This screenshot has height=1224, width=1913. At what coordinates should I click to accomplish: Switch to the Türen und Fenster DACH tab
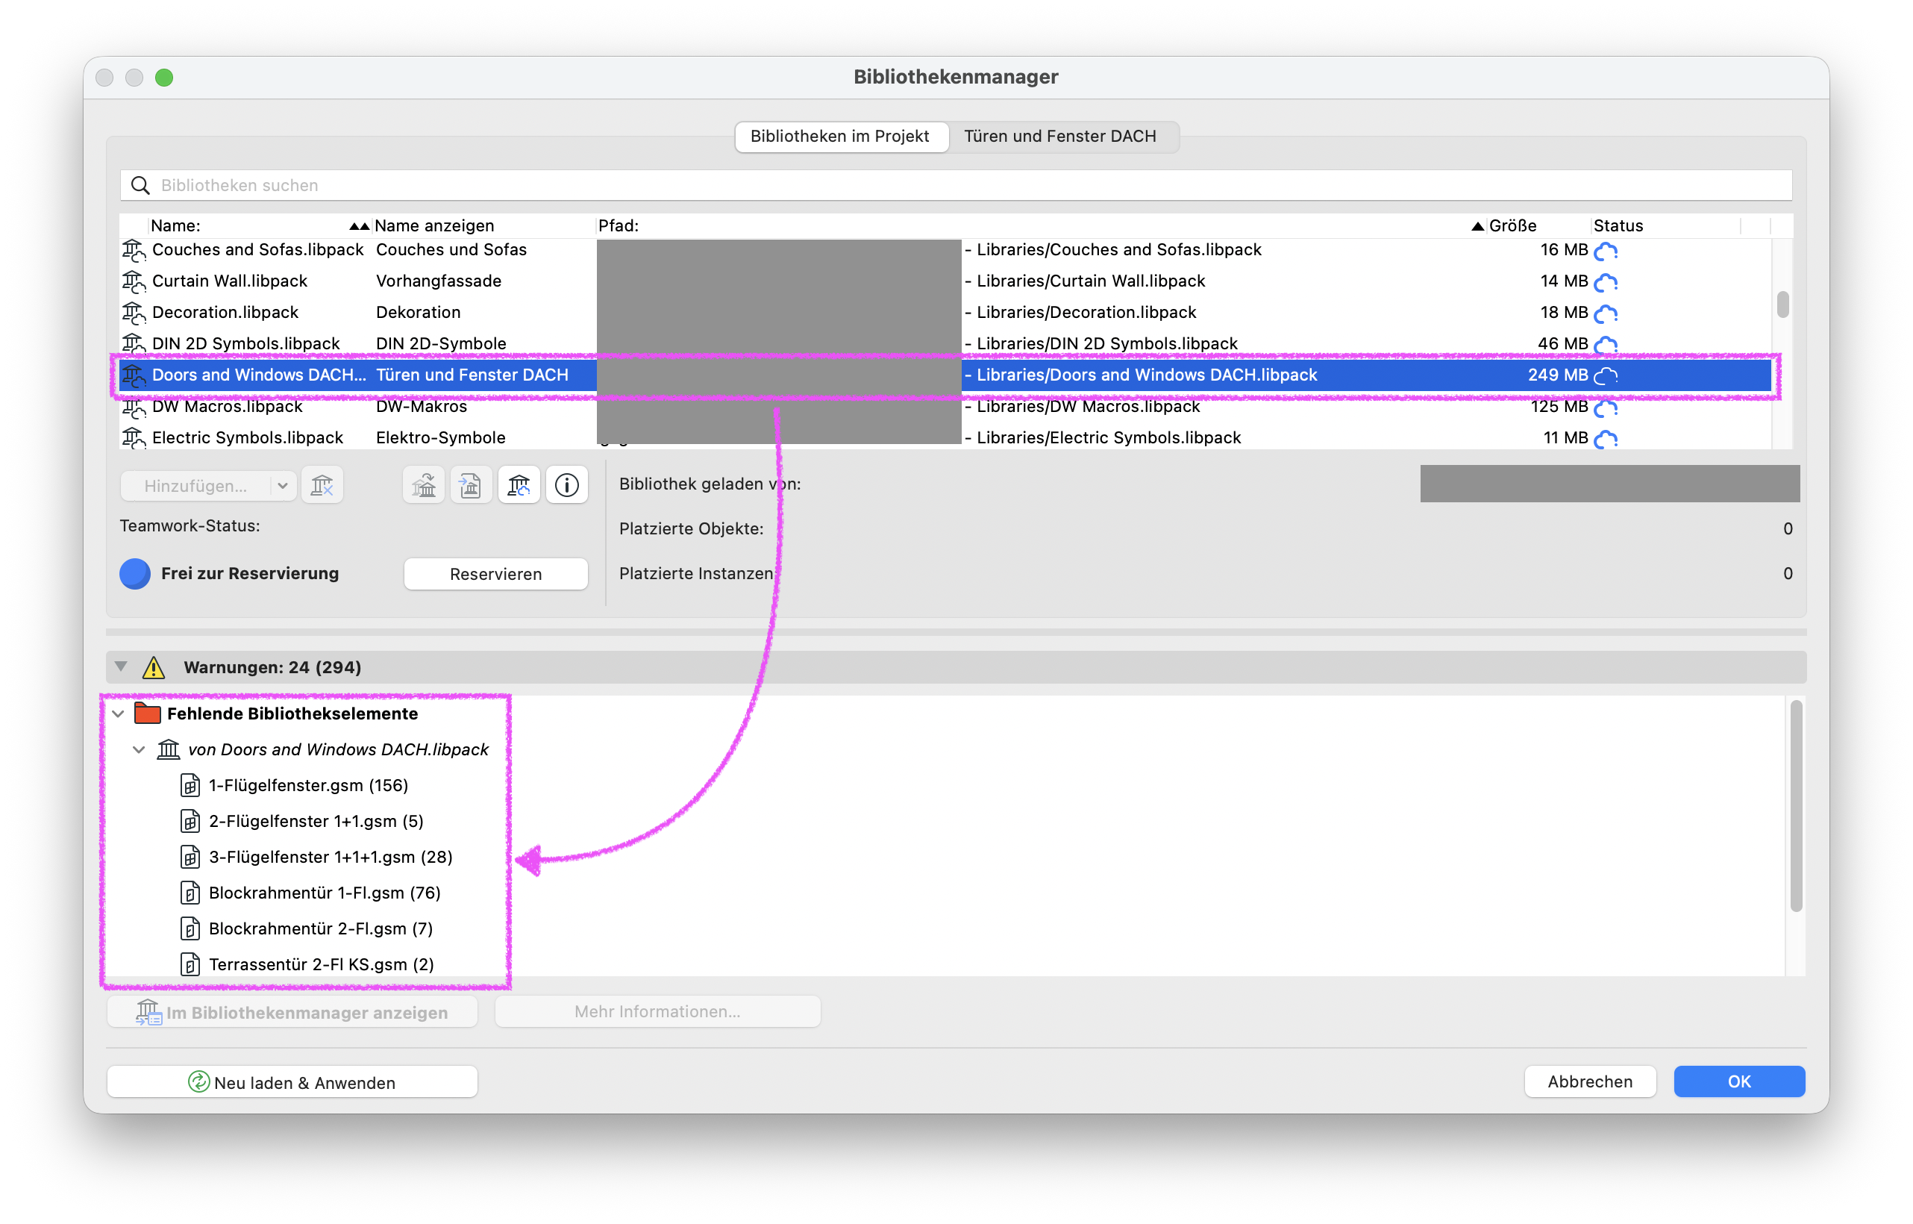tap(1059, 136)
